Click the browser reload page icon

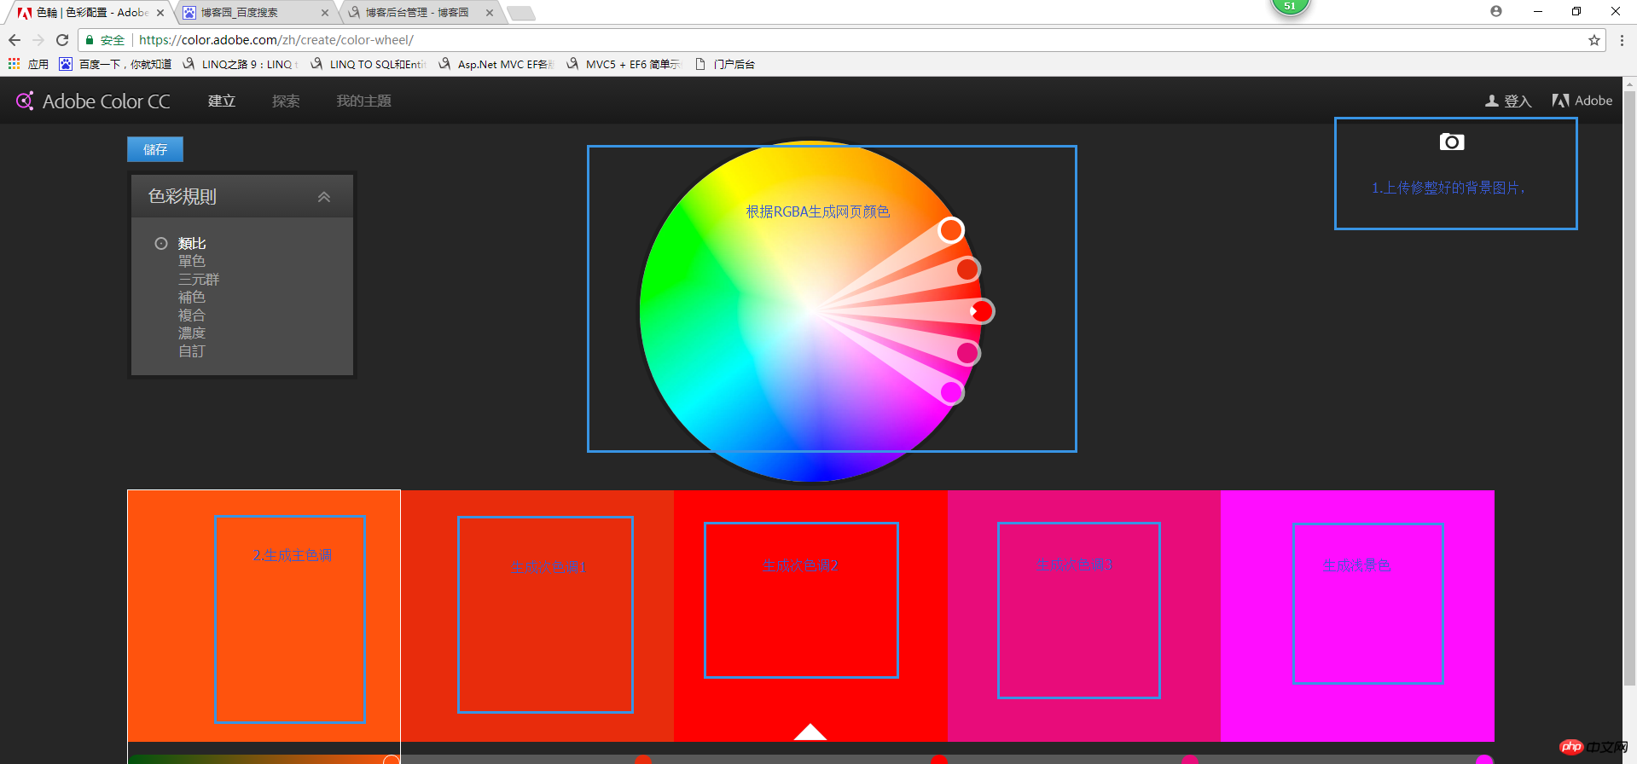[x=62, y=40]
